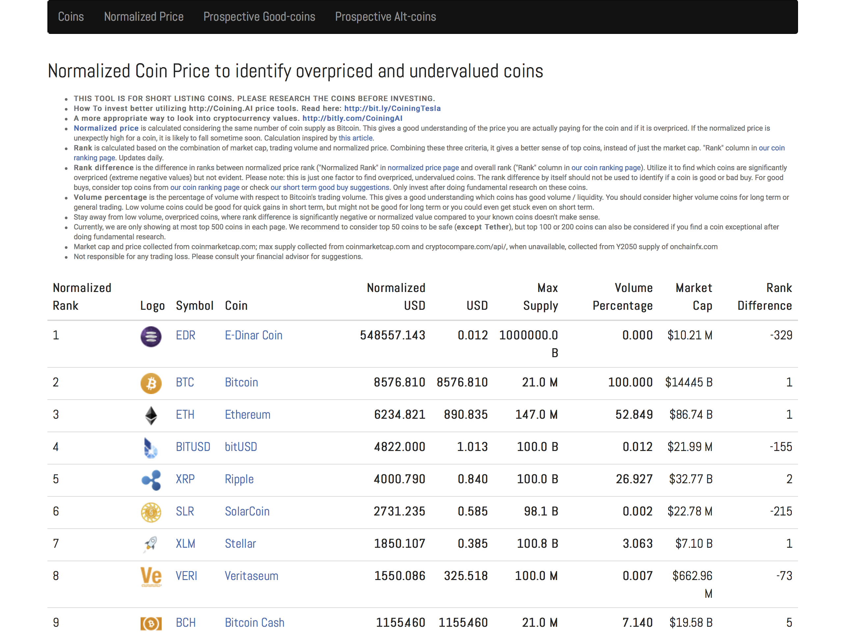Screen dimensions: 854x634
Task: Open Prospective Good-coins page
Action: click(x=259, y=16)
